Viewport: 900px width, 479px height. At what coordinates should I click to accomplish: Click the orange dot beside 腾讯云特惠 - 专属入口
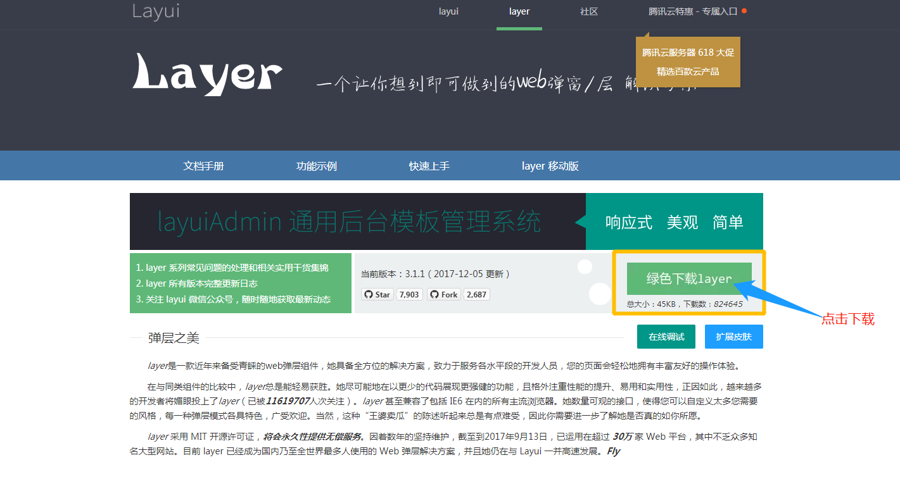tap(745, 10)
